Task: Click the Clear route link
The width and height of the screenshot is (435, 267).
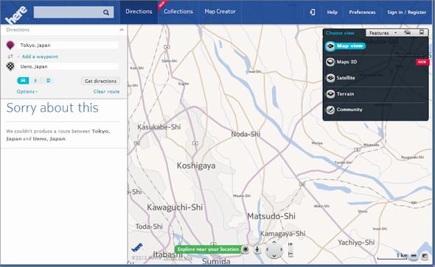Action: [106, 92]
